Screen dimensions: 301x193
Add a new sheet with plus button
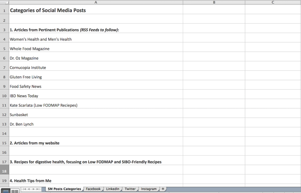pyautogui.click(x=163, y=189)
